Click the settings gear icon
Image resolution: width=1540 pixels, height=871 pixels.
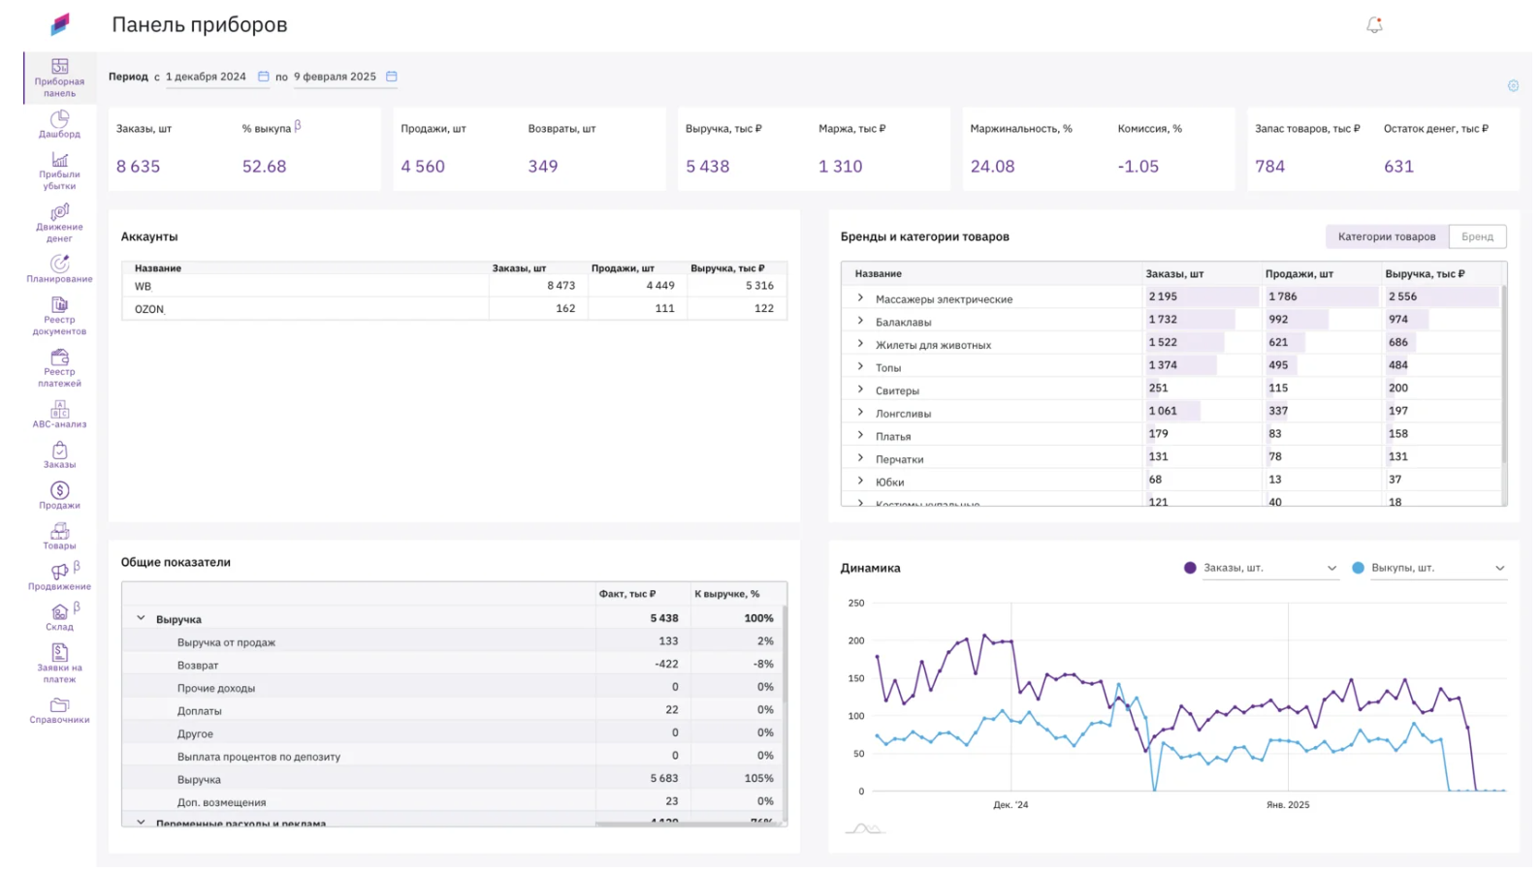1513,86
